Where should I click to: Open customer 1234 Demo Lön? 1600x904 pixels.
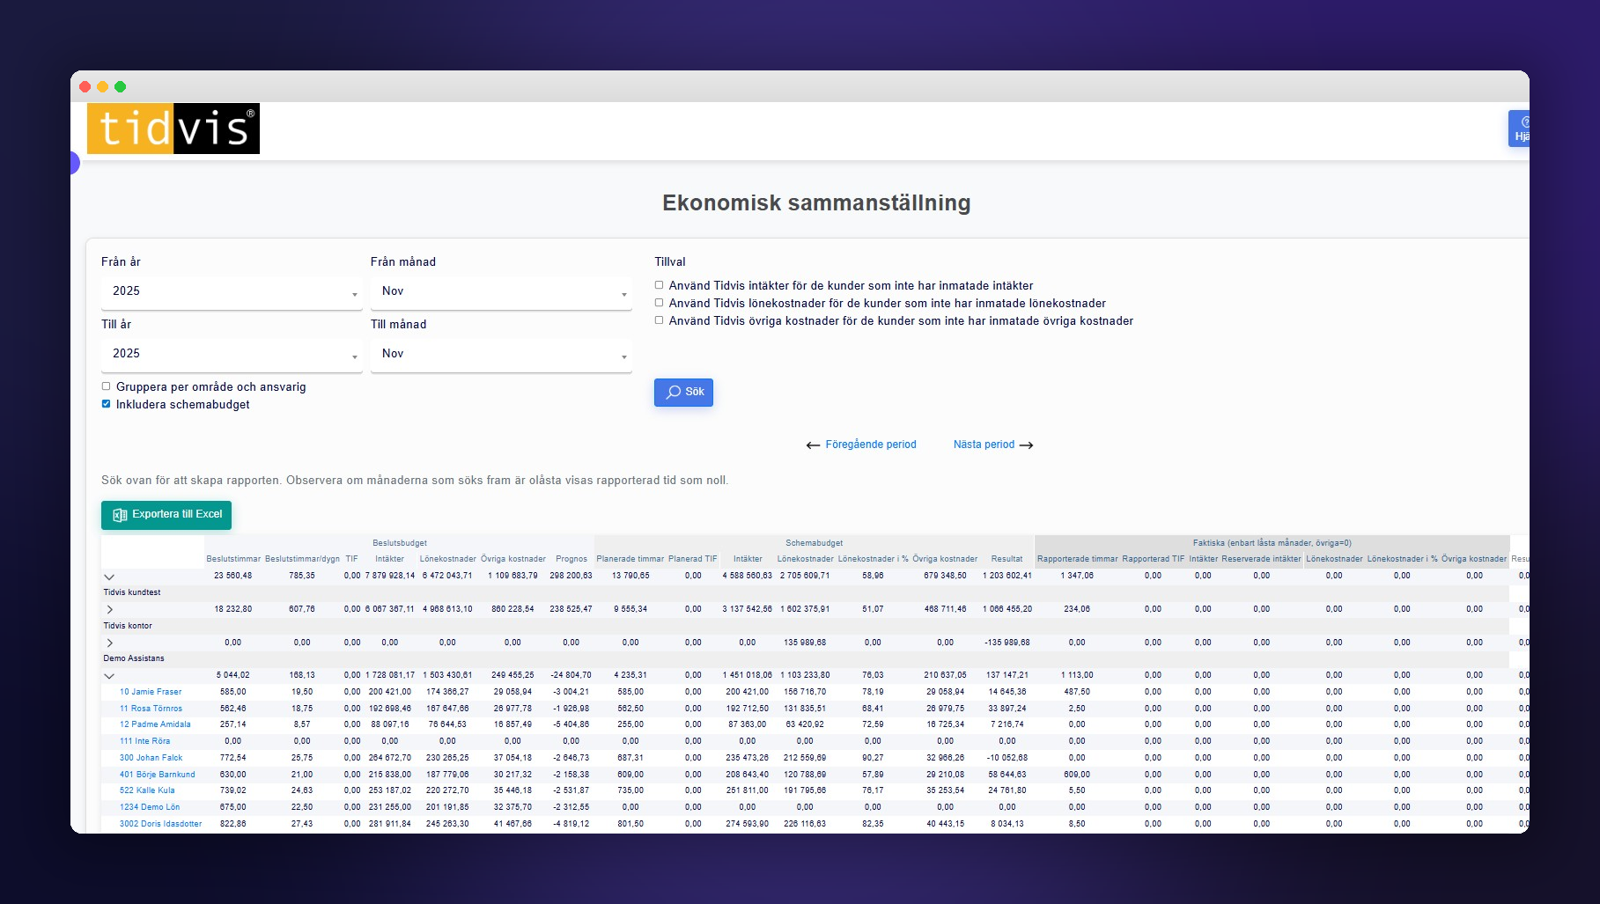(150, 807)
